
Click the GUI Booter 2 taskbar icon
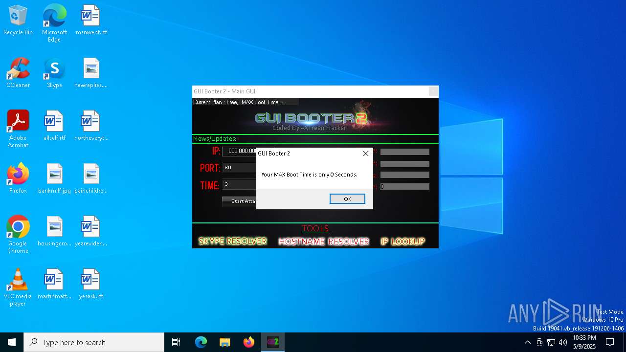[x=272, y=342]
